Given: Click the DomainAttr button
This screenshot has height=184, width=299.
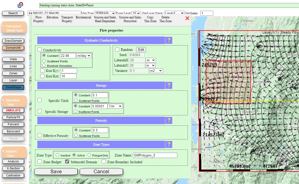Looking at the screenshot, I should click(x=13, y=48).
